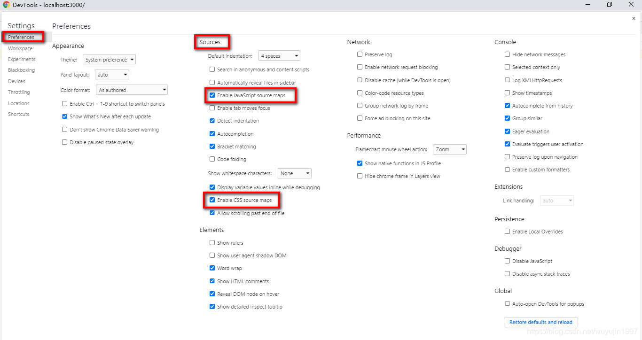Open the Show whitespace characters dropdown
Screen dimensions: 642x340
(294, 173)
